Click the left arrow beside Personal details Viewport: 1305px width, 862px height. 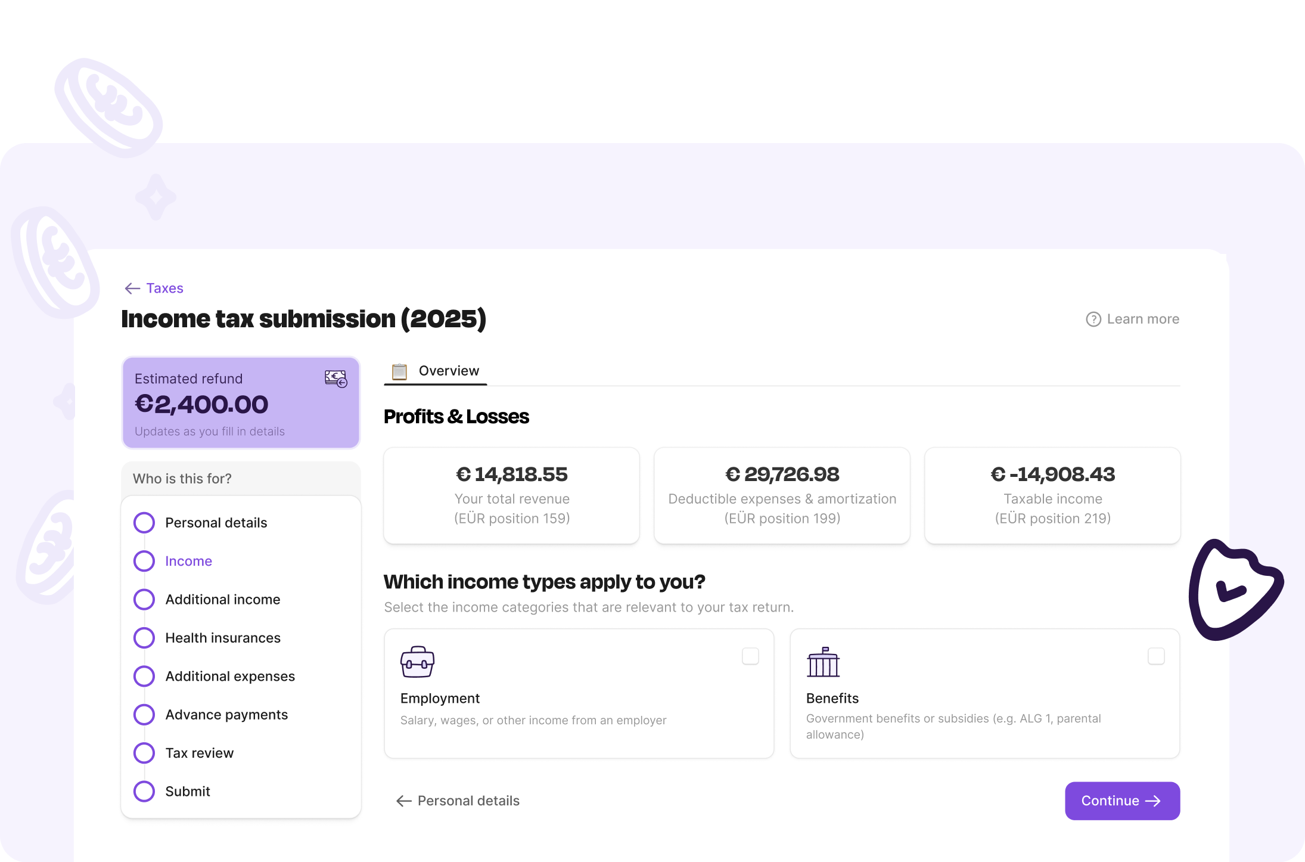click(x=404, y=801)
